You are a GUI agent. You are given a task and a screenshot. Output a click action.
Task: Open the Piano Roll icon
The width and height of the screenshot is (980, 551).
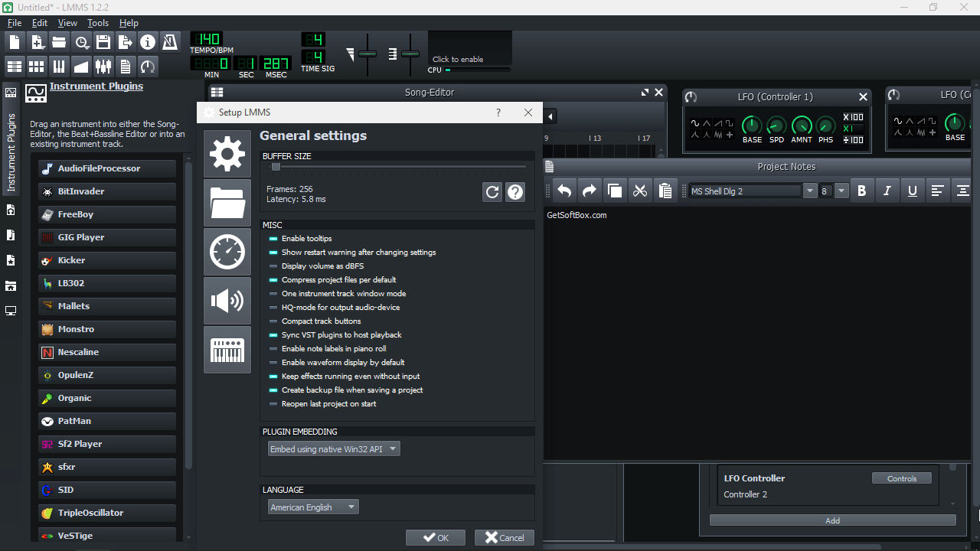pyautogui.click(x=59, y=66)
